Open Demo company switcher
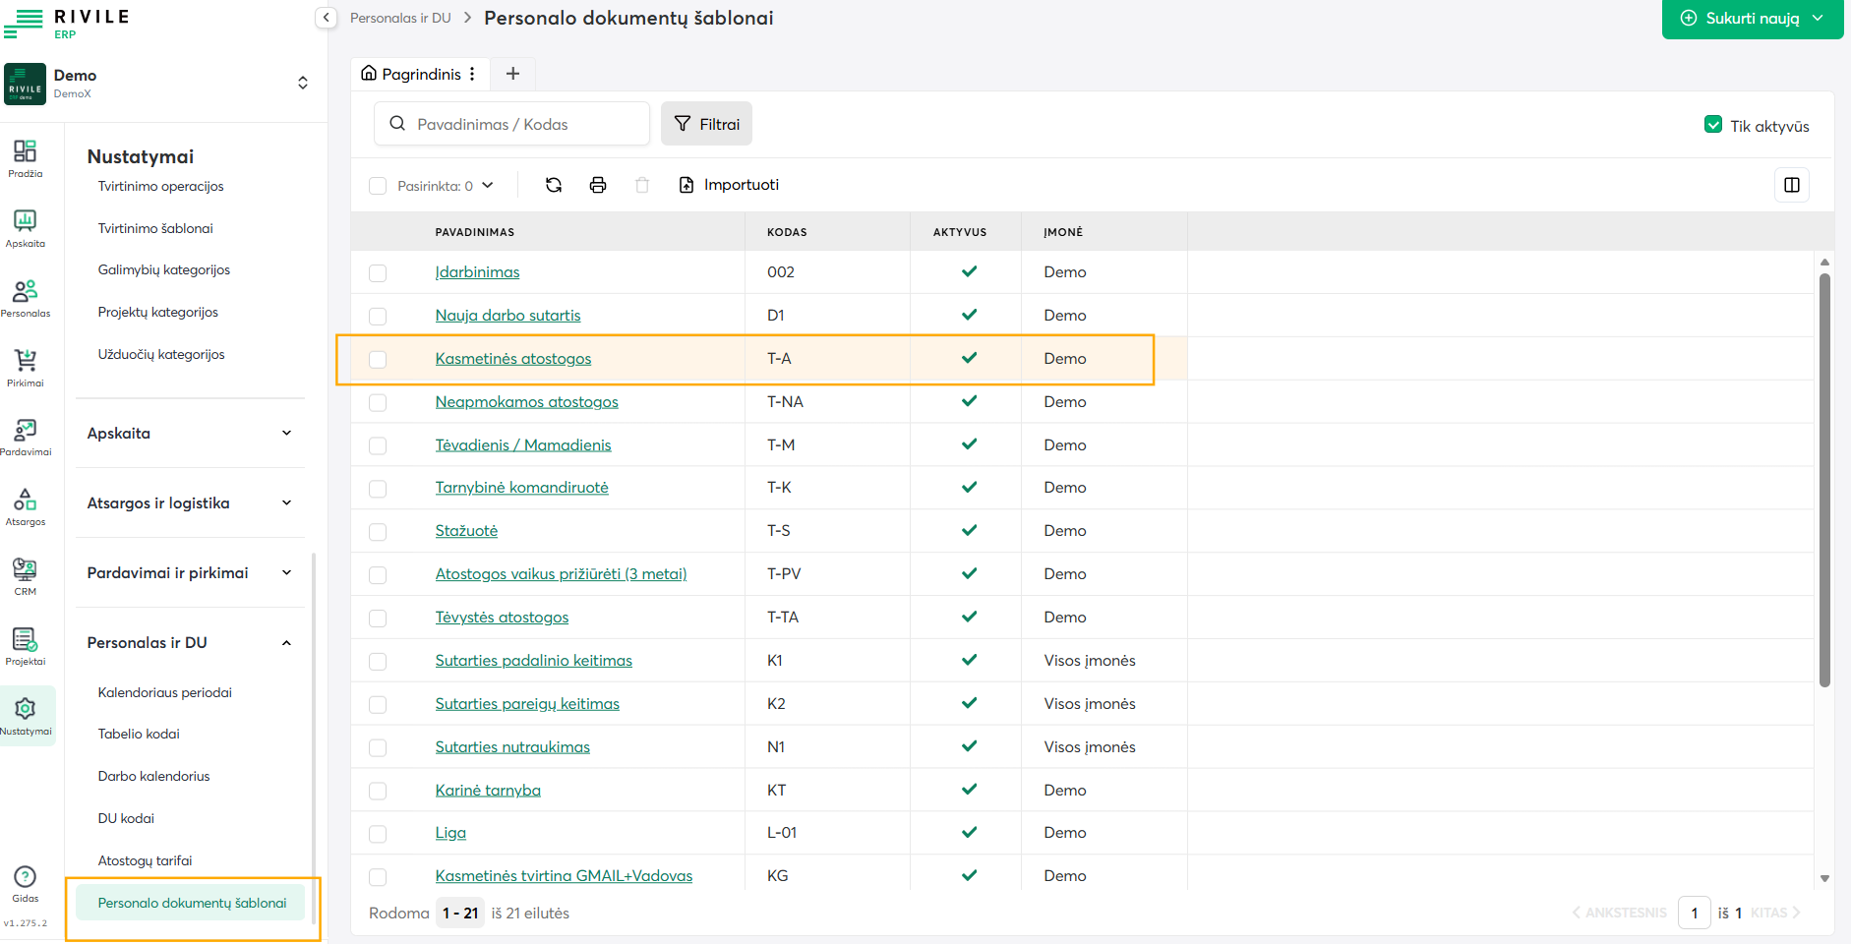Screen dimensions: 1851x944 (x=303, y=83)
